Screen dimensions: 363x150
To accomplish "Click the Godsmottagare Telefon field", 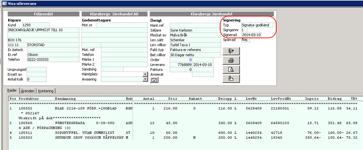I will click(x=124, y=55).
